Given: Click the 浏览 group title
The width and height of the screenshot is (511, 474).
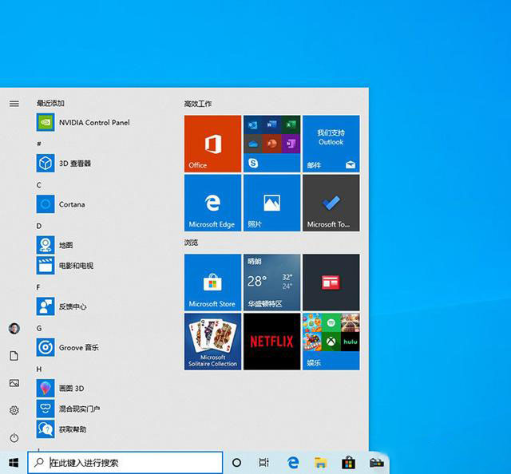Looking at the screenshot, I should (191, 243).
